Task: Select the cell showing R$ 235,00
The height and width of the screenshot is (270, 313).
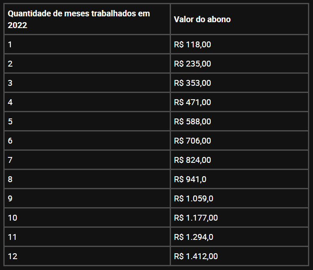Action: click(x=192, y=64)
